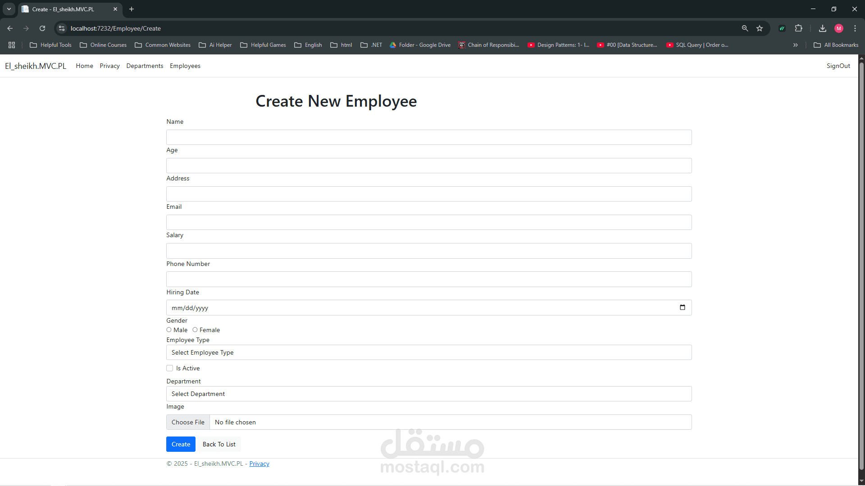Click the browser reload icon
Screen dimensions: 865x486
(x=42, y=28)
